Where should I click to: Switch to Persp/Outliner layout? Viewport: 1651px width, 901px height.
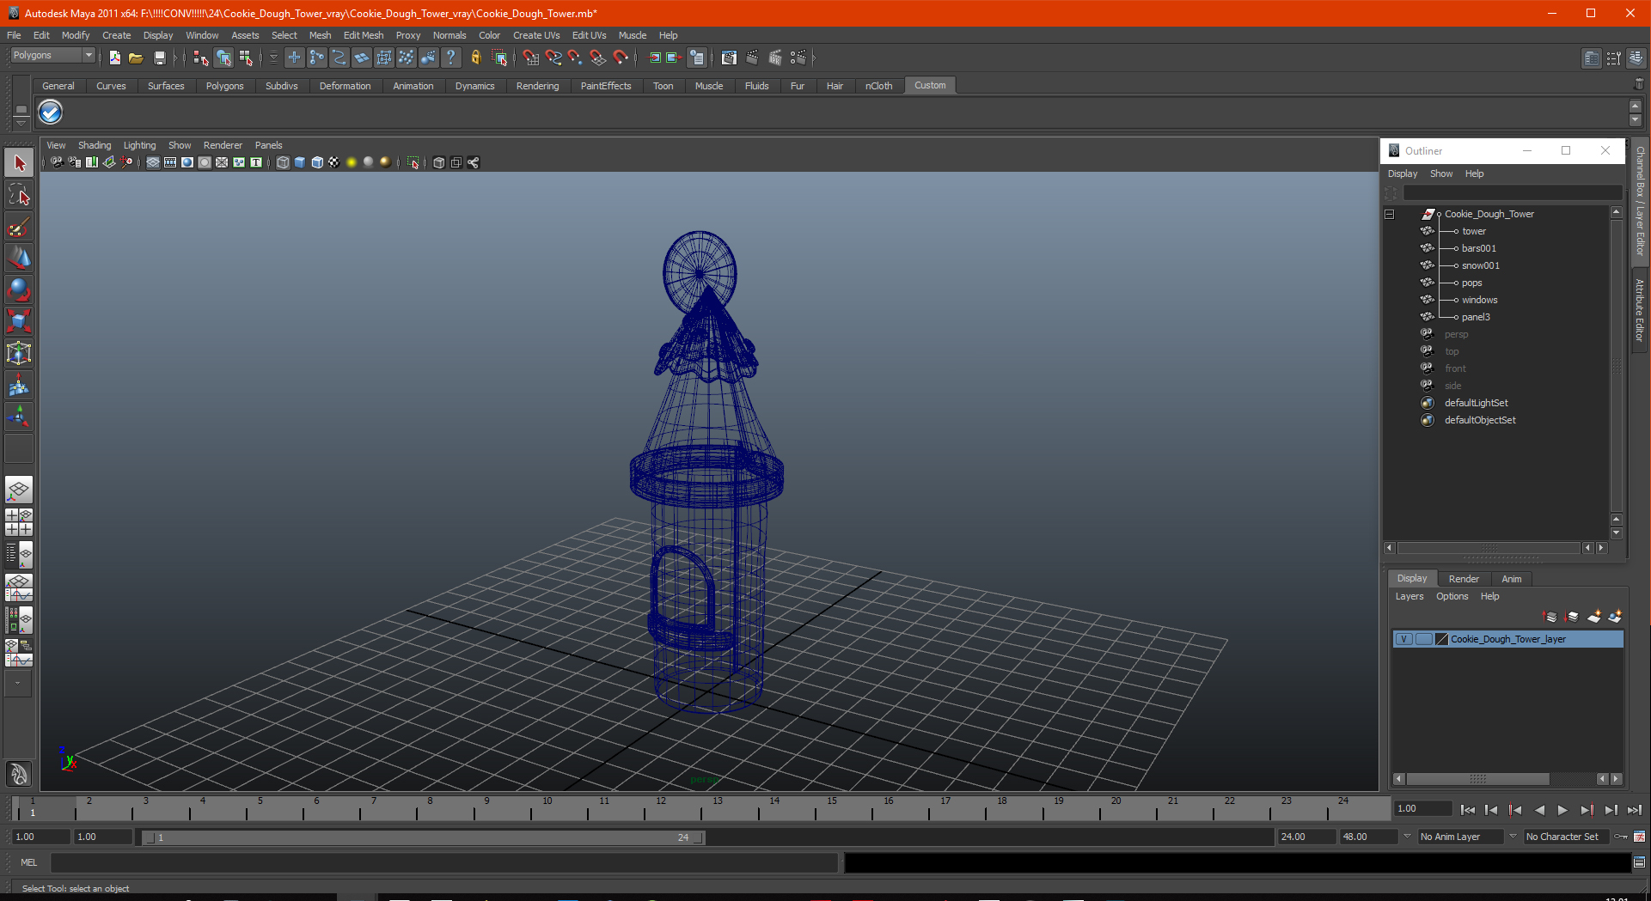coord(19,554)
